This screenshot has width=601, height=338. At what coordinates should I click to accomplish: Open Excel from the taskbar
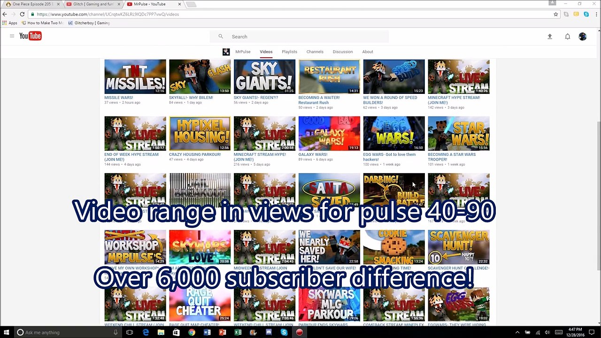point(238,332)
